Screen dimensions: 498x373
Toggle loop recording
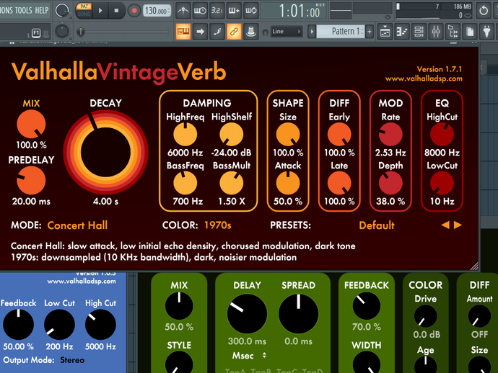pos(251,11)
